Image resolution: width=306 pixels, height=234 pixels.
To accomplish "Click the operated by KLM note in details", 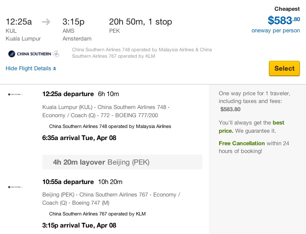I will click(x=98, y=214).
